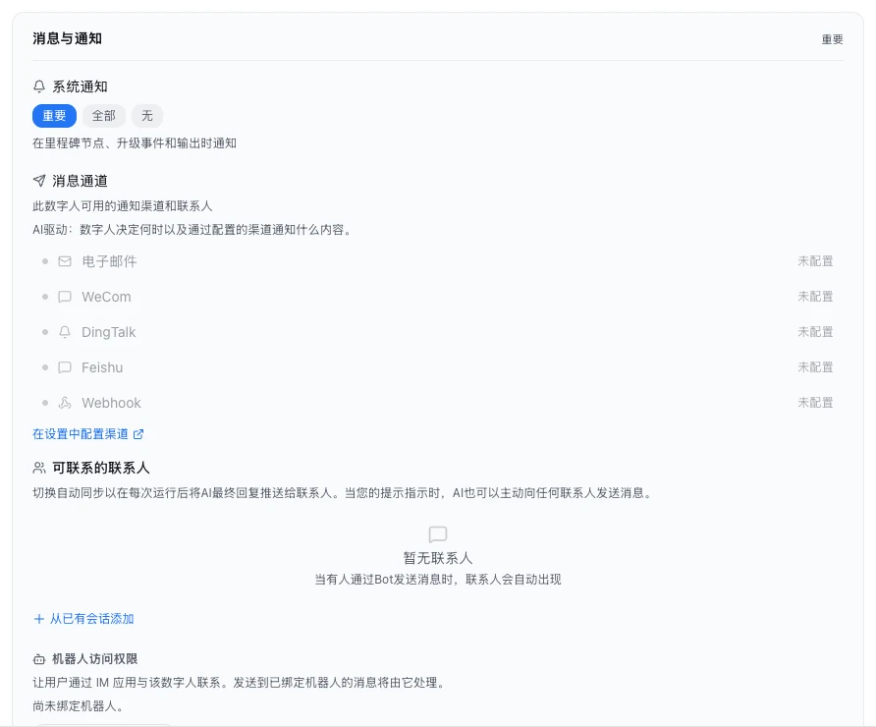Click the people icon beside 可联系的联系人
This screenshot has height=727, width=876.
(x=39, y=468)
